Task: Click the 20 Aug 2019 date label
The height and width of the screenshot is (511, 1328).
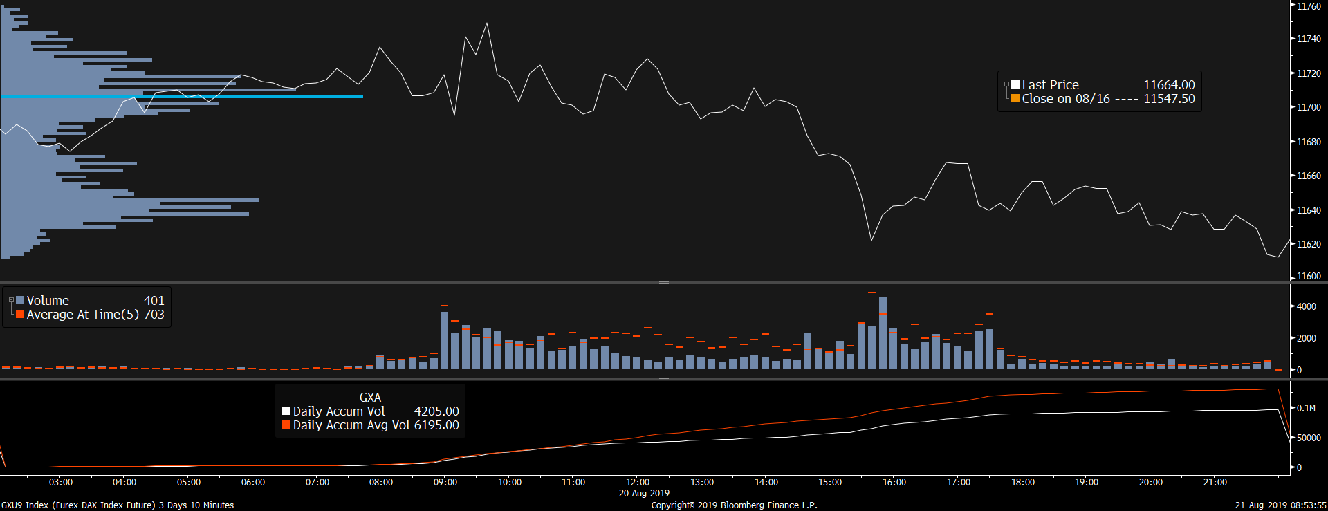Action: [644, 494]
